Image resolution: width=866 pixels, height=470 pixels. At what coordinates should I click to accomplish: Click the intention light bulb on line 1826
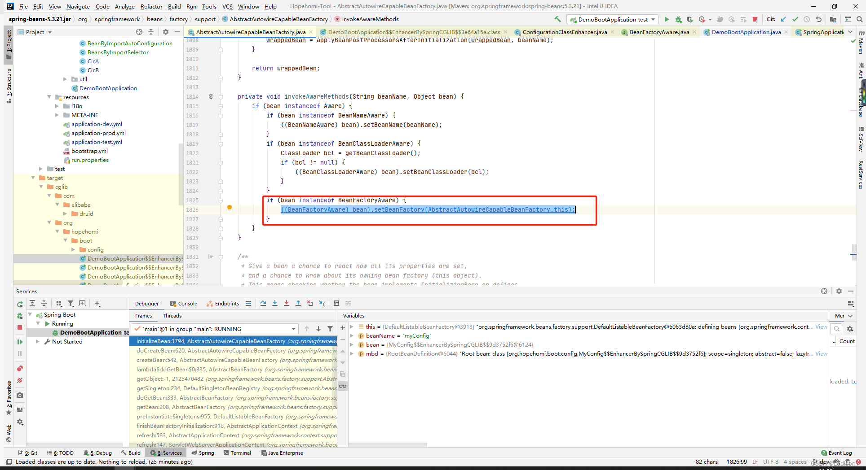(x=230, y=208)
